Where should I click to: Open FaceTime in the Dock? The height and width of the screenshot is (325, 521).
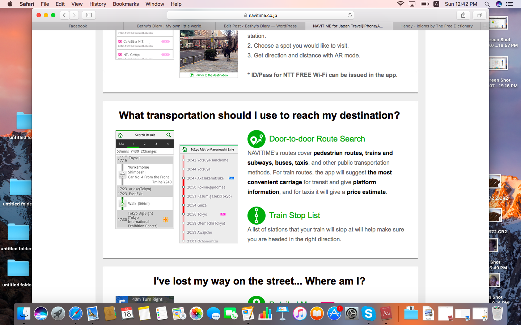[231, 313]
